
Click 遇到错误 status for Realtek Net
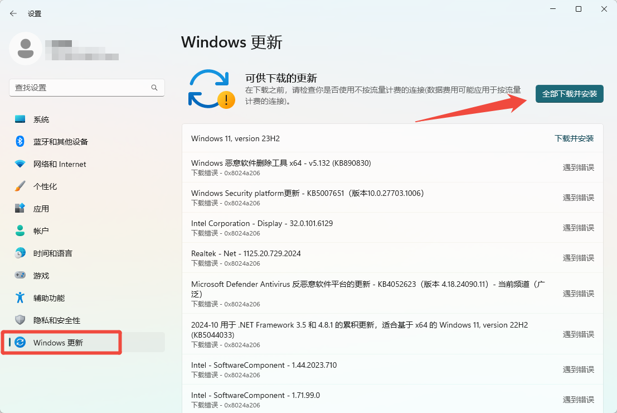point(579,258)
